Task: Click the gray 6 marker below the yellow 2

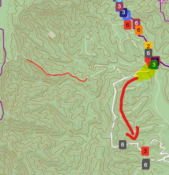Action: (148, 53)
